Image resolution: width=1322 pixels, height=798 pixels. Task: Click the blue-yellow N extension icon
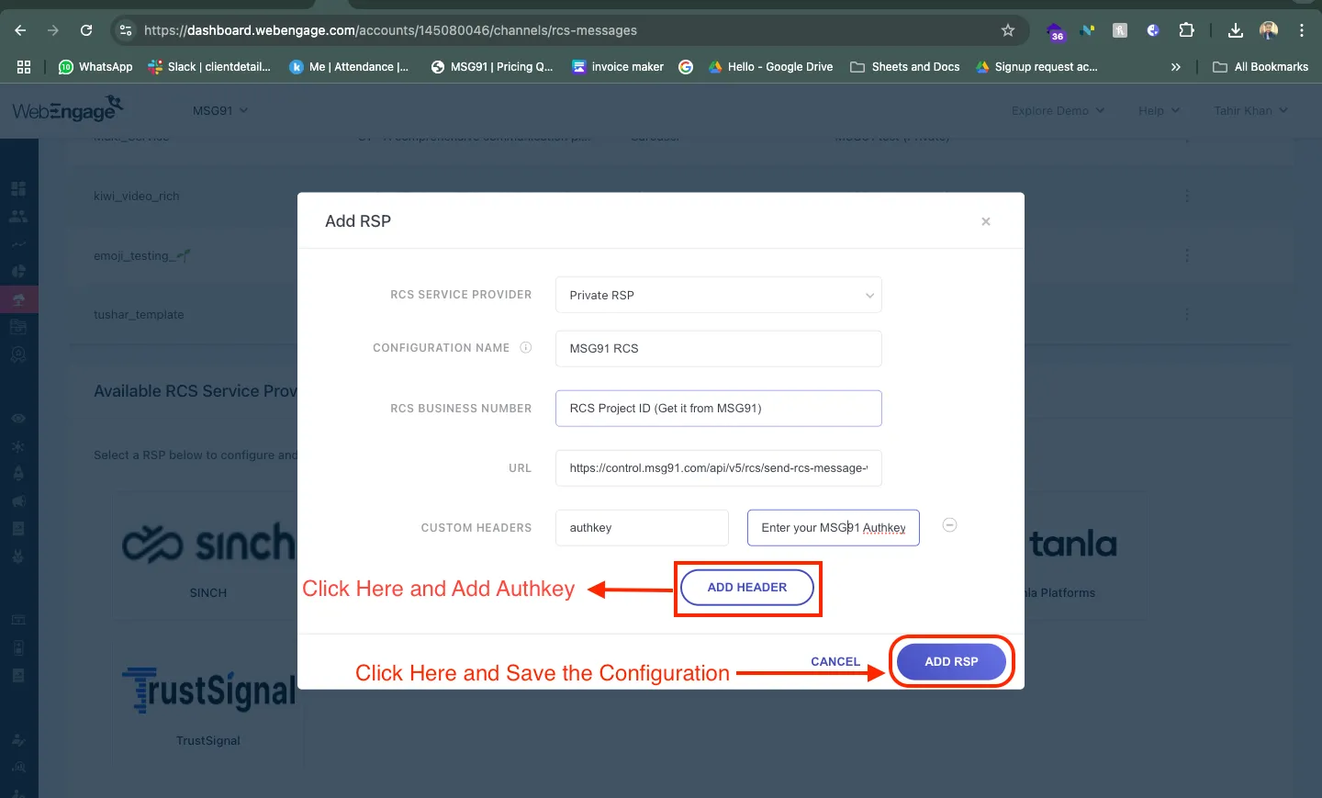click(1088, 30)
